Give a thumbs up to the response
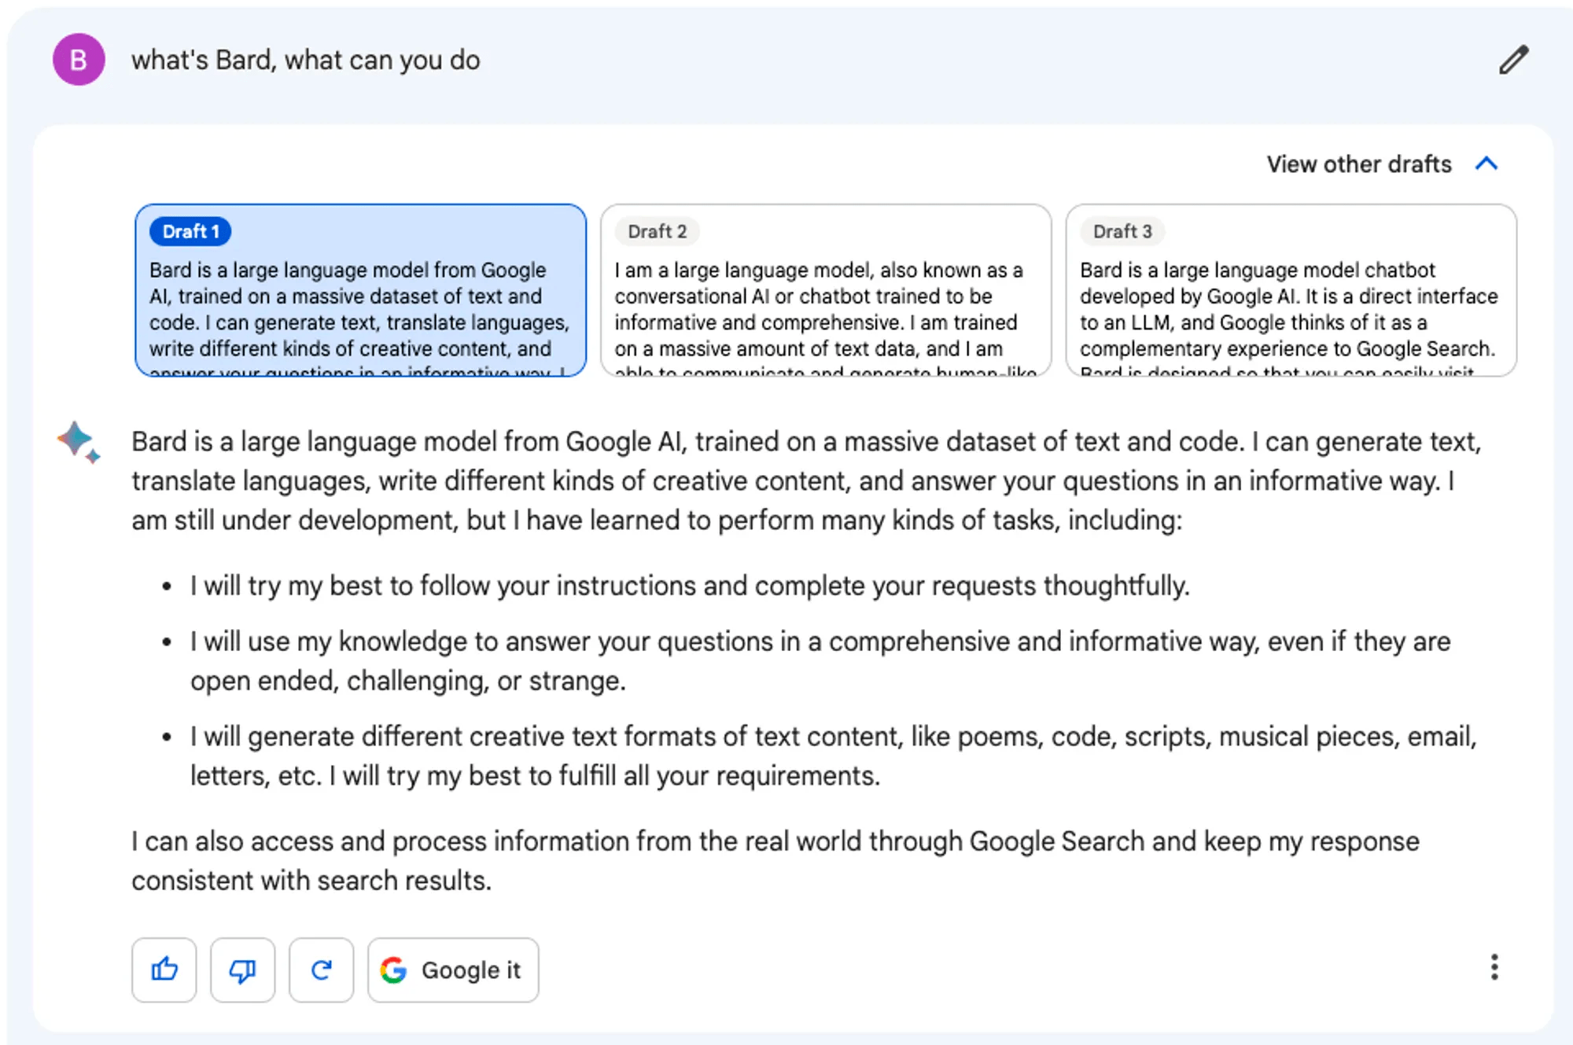1573x1045 pixels. click(164, 970)
